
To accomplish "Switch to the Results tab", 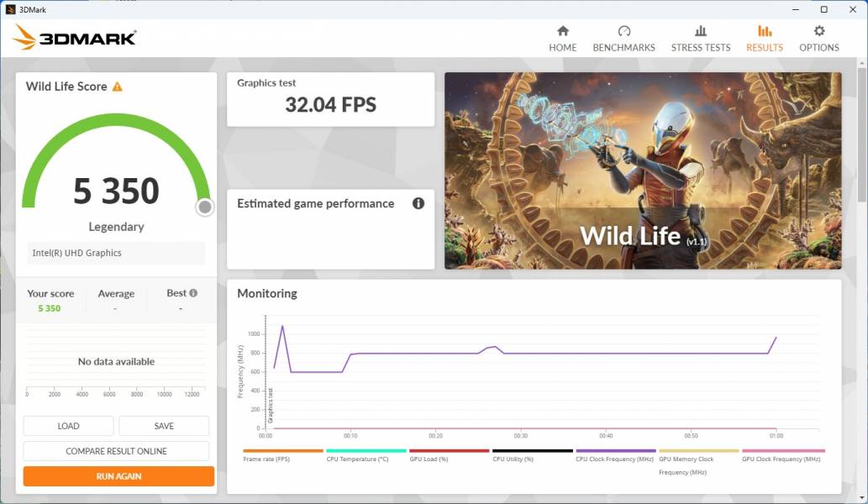I will tap(764, 39).
